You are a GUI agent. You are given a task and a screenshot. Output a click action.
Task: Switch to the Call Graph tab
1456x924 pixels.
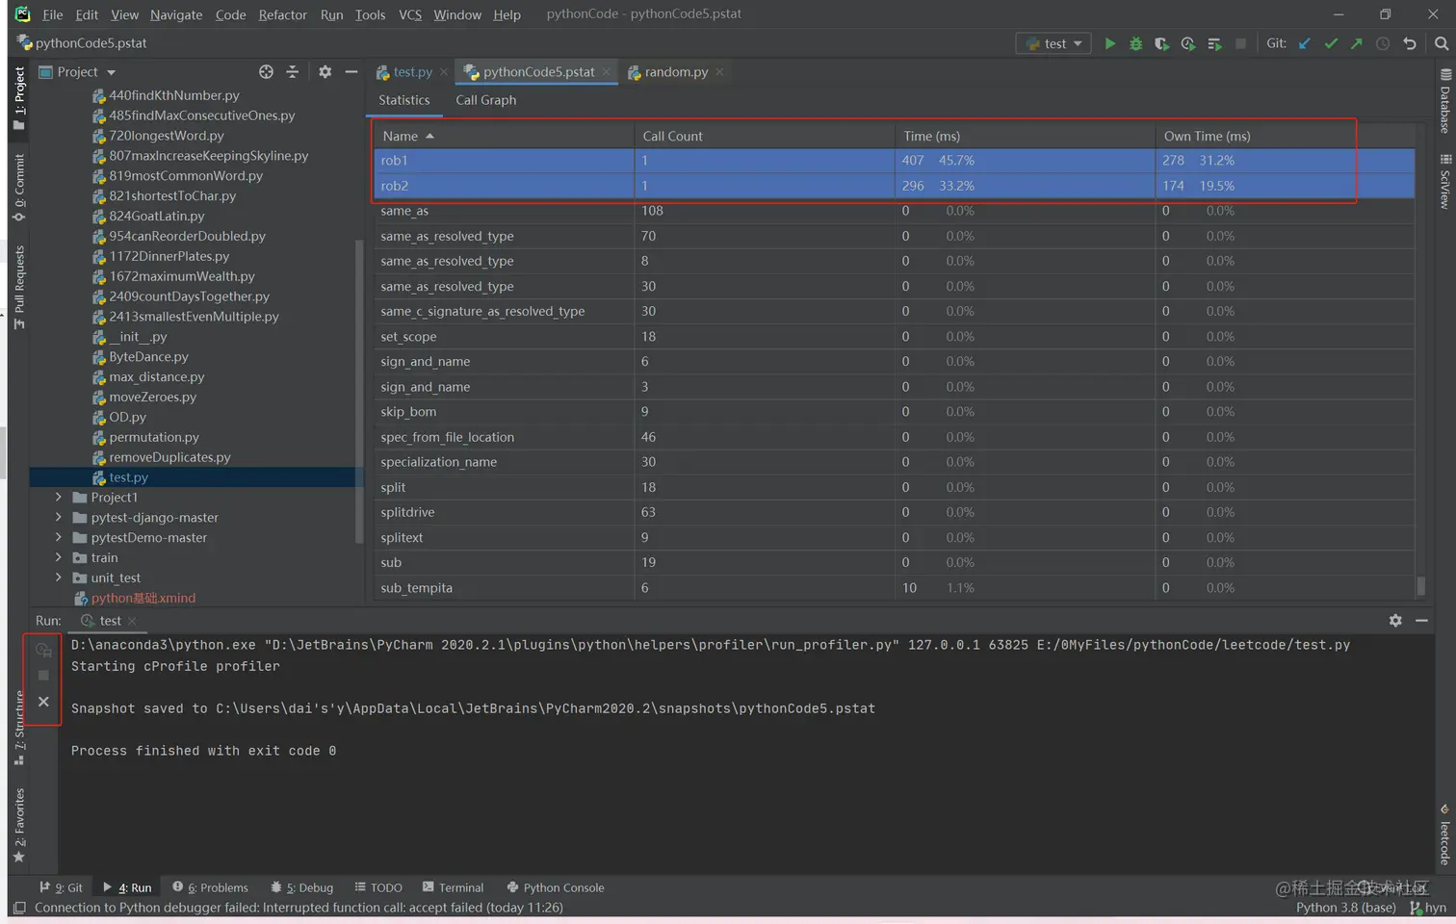pos(485,100)
